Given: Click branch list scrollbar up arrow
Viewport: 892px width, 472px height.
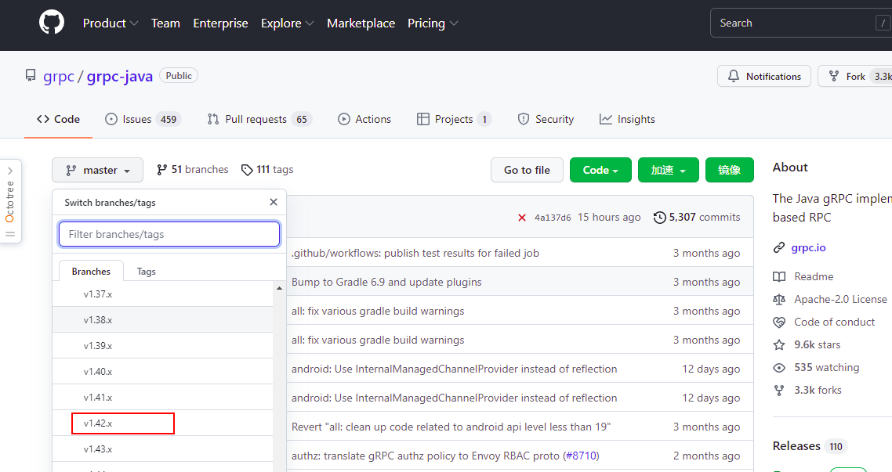Looking at the screenshot, I should [x=279, y=289].
